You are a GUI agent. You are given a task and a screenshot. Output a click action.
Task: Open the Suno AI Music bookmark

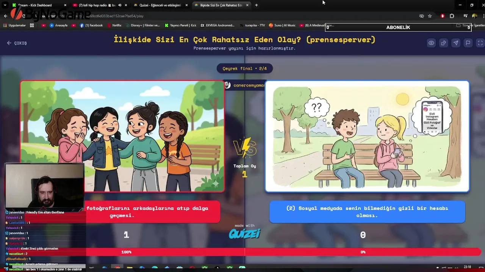tap(282, 25)
